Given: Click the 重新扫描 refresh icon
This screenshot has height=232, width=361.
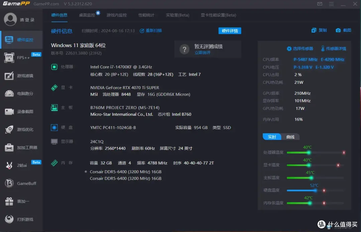Looking at the screenshot, I should [x=142, y=31].
